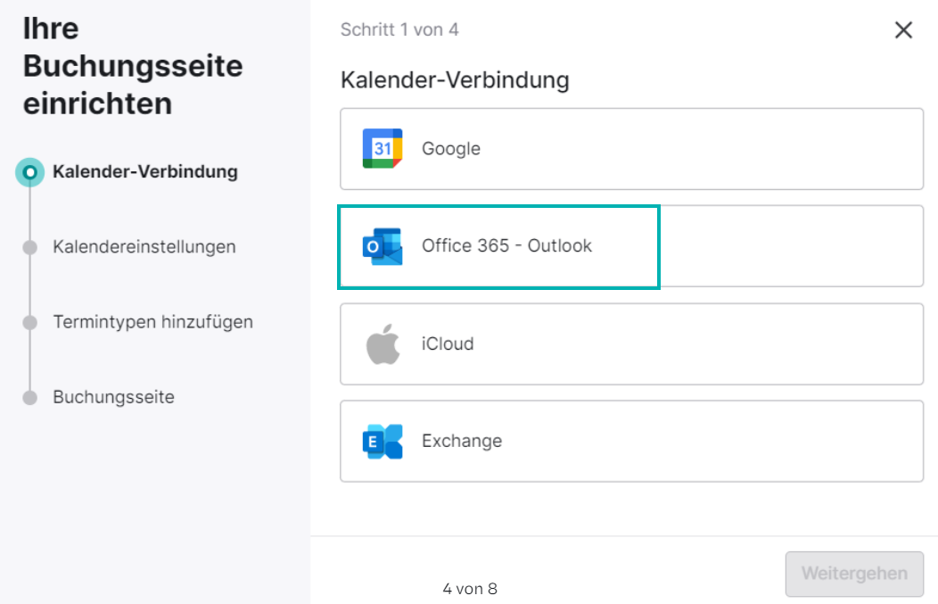Viewport: 938px width, 604px height.
Task: Click the Exchange logo icon
Action: (x=383, y=442)
